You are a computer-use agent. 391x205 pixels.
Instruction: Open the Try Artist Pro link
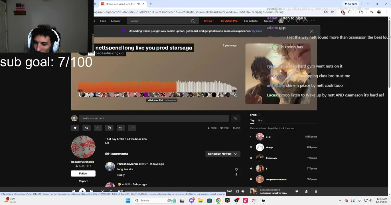click(229, 21)
